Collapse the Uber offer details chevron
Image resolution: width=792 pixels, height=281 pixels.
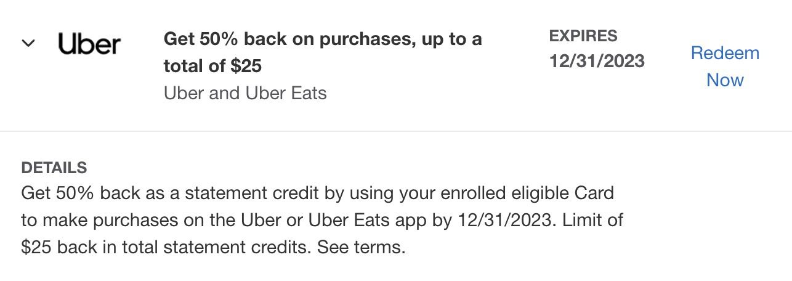click(28, 44)
